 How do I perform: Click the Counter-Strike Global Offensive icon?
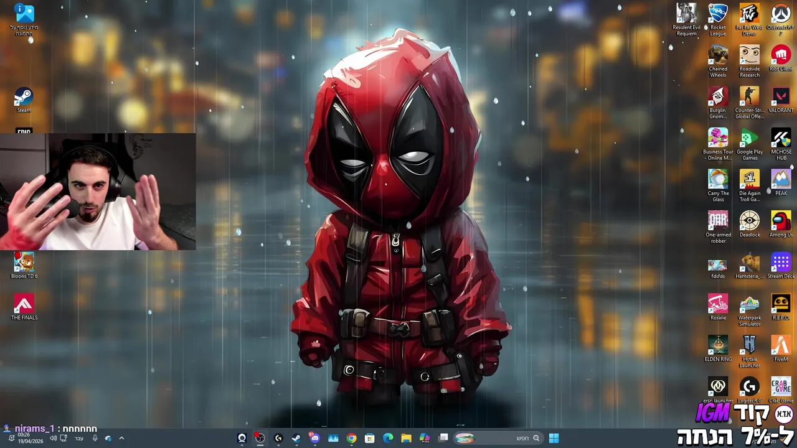coord(749,103)
